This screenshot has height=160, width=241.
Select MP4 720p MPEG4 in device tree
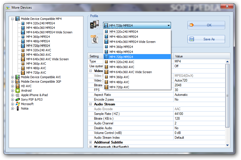click(38, 46)
